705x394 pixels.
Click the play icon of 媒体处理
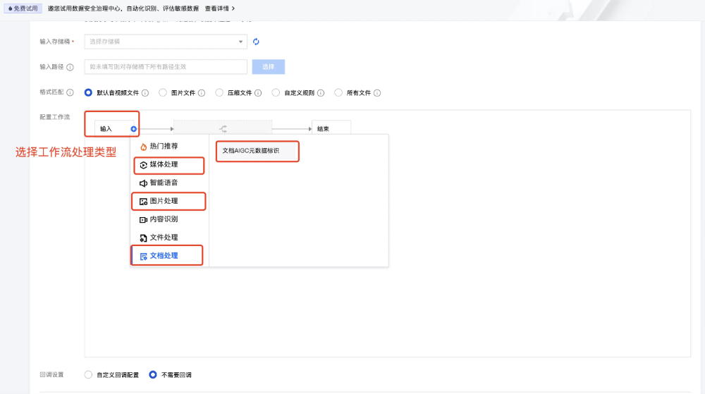click(x=143, y=165)
